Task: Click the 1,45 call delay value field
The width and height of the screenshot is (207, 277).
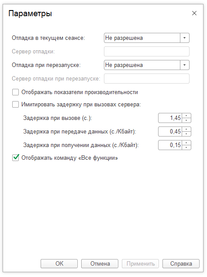Action: [x=170, y=118]
